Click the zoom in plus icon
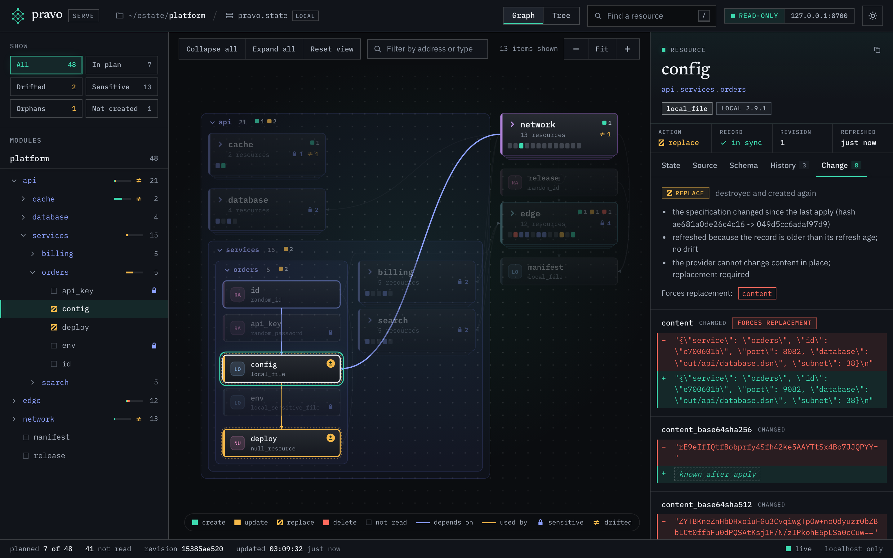Screen dimensions: 893x558 pos(627,49)
